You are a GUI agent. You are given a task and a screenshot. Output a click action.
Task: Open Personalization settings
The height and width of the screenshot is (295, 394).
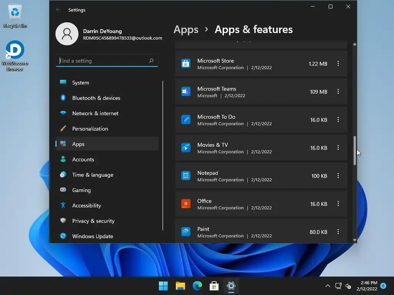click(107, 129)
